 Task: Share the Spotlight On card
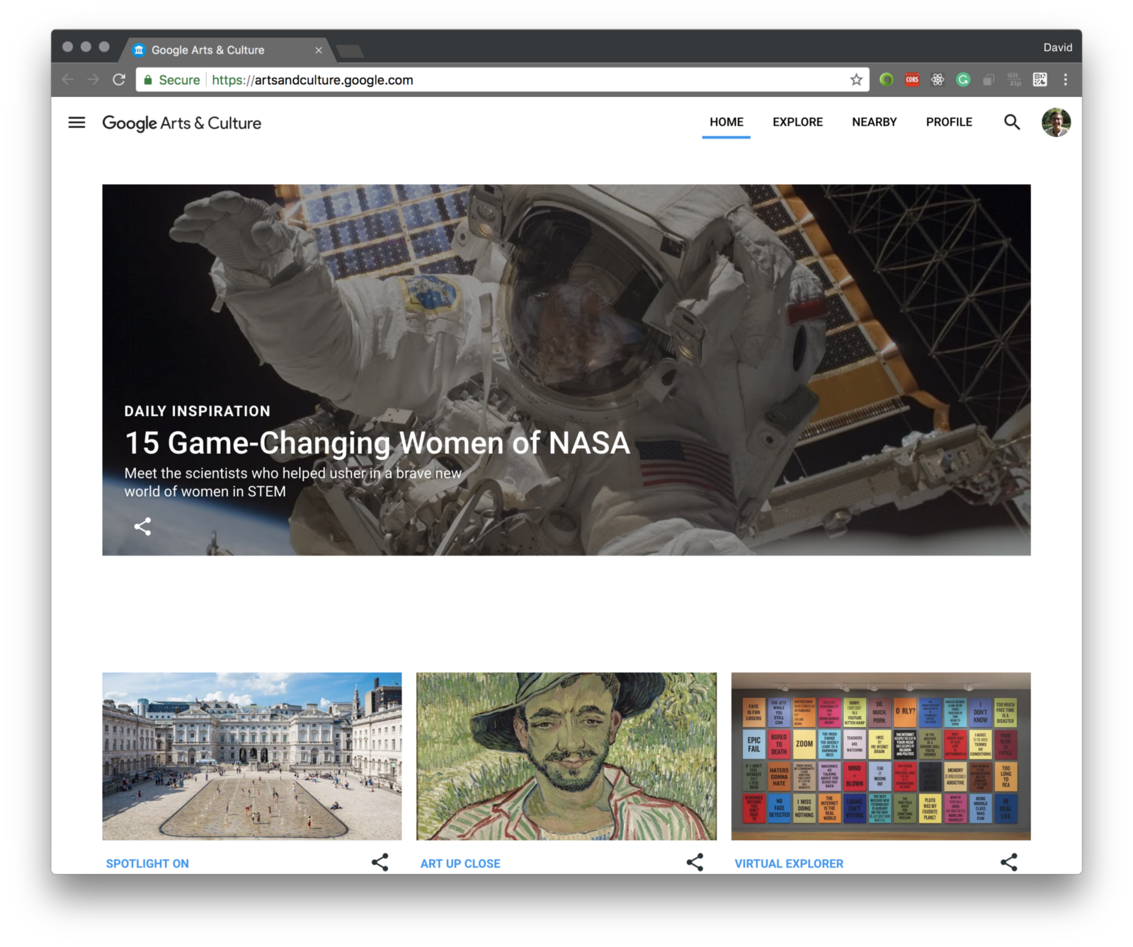380,862
